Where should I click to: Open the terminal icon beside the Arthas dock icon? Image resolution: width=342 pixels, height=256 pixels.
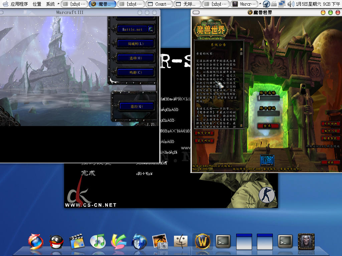click(285, 241)
